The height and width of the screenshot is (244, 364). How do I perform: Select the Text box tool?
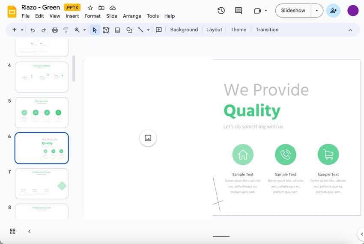tap(106, 30)
